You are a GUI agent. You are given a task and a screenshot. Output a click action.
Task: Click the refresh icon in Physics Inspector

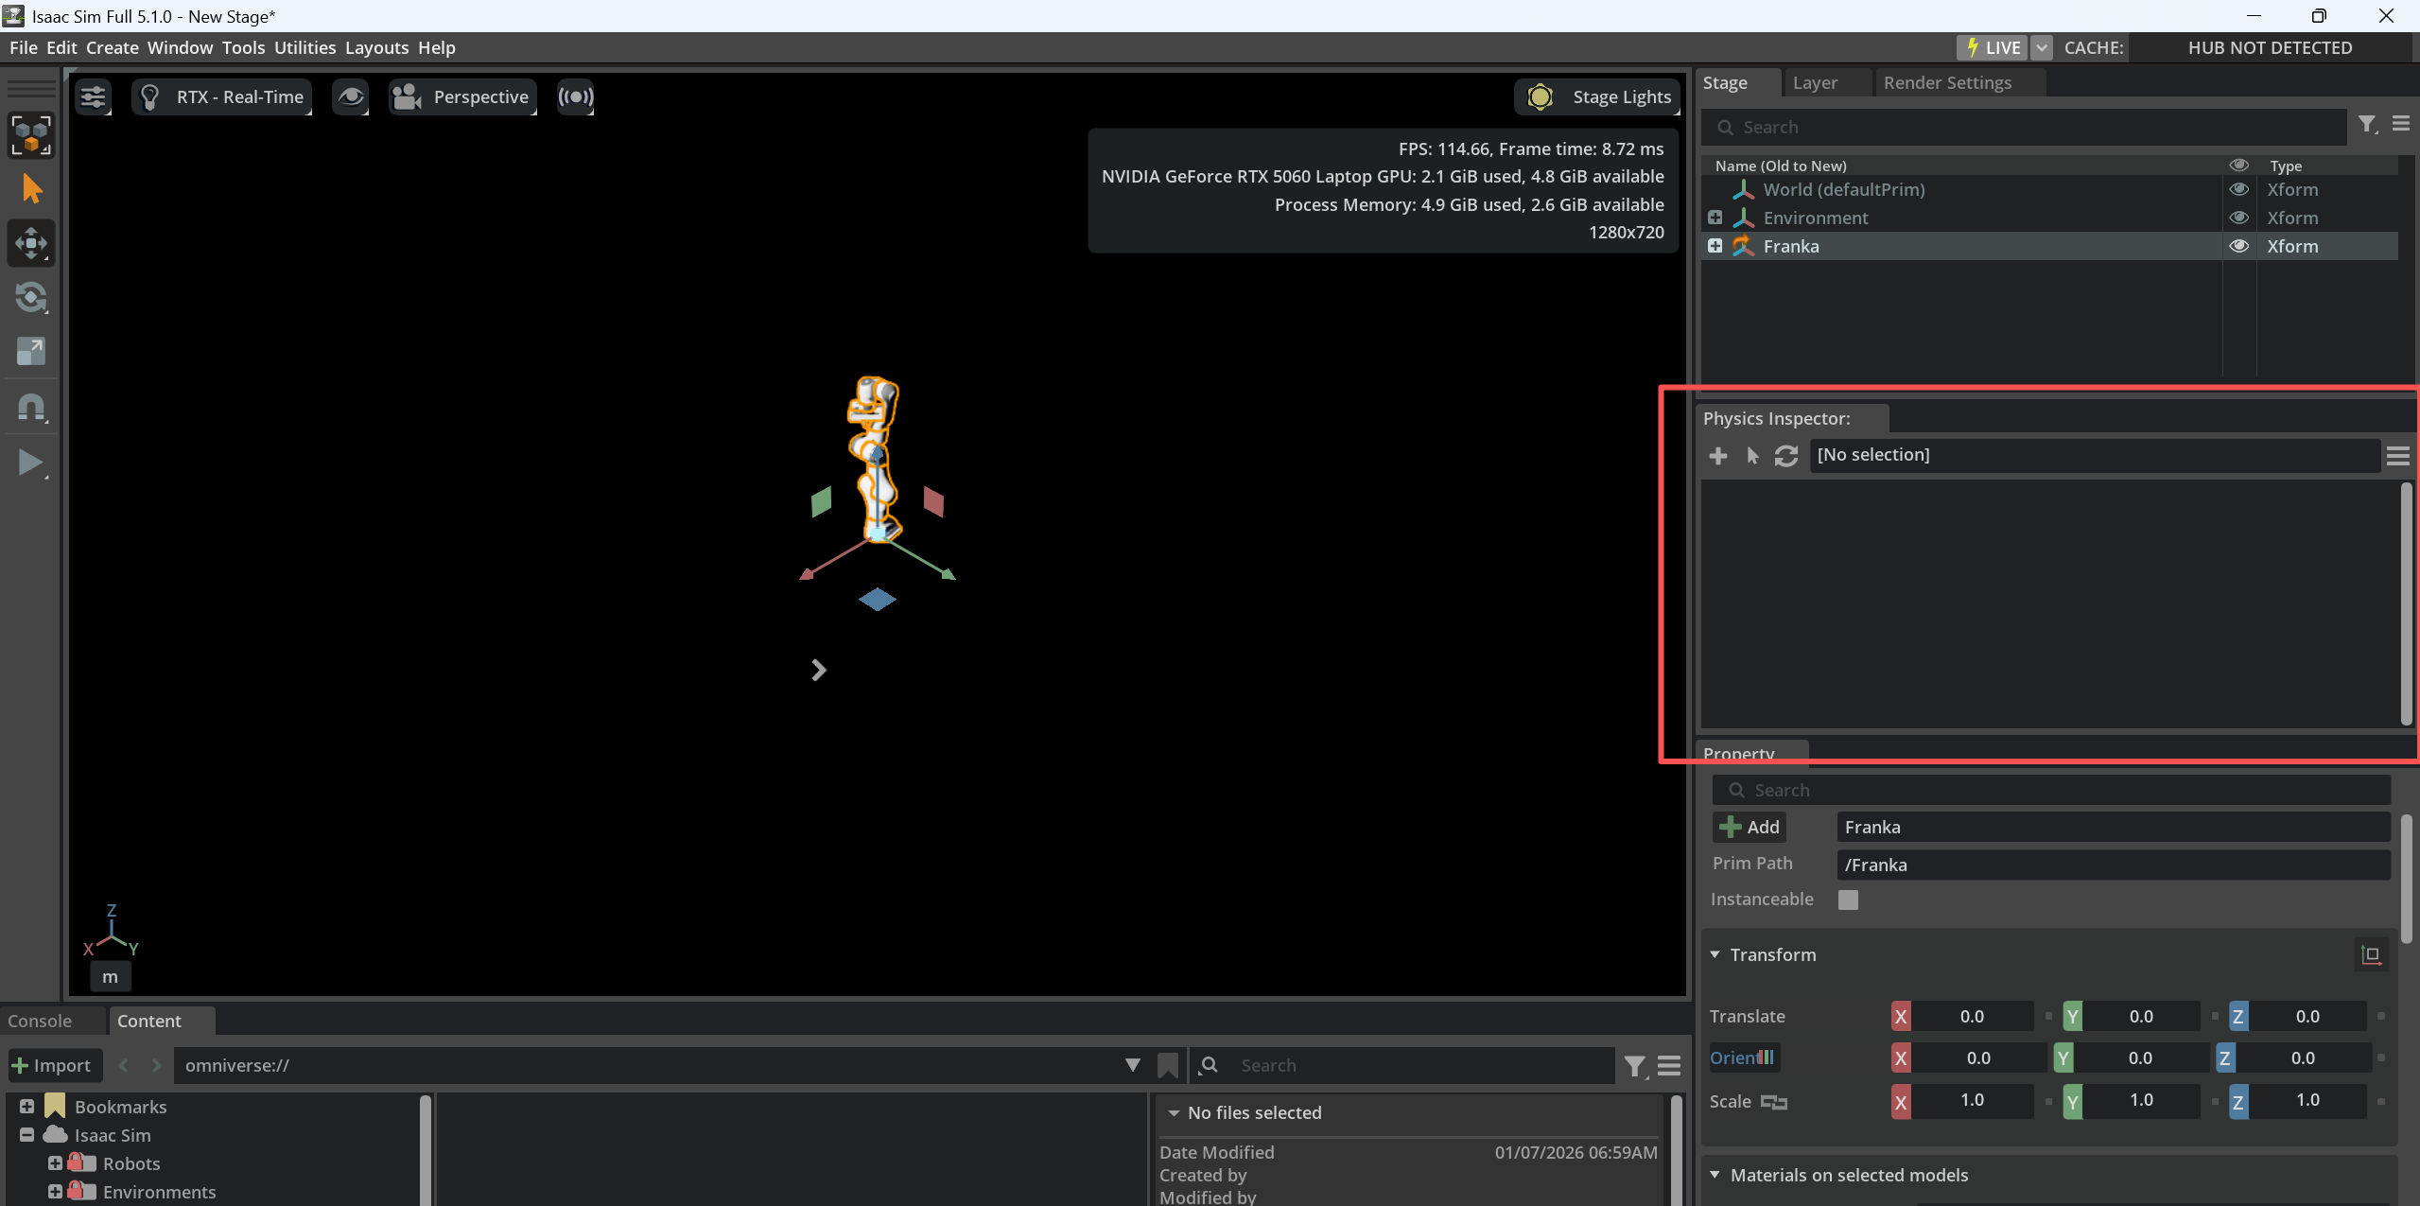click(x=1785, y=456)
